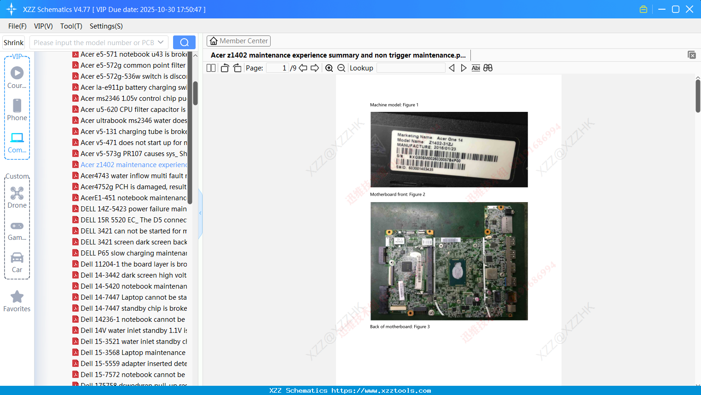Rotate the document clockwise
The image size is (701, 395).
click(x=237, y=68)
